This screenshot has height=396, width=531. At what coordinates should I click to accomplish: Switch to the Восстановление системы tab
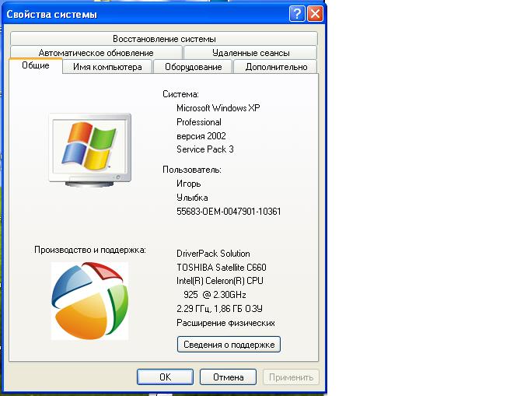tap(163, 38)
